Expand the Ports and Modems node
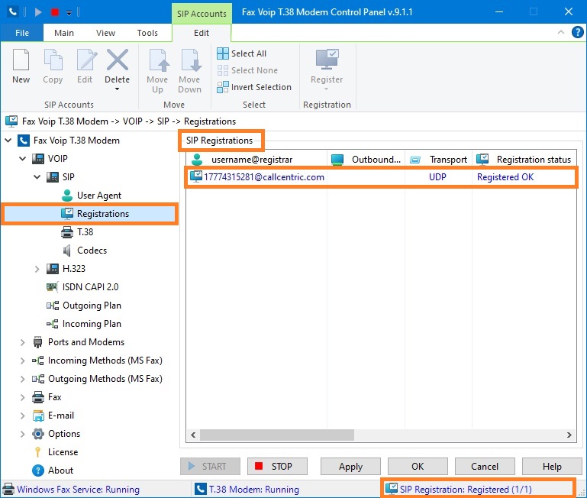This screenshot has height=498, width=587. 22,342
